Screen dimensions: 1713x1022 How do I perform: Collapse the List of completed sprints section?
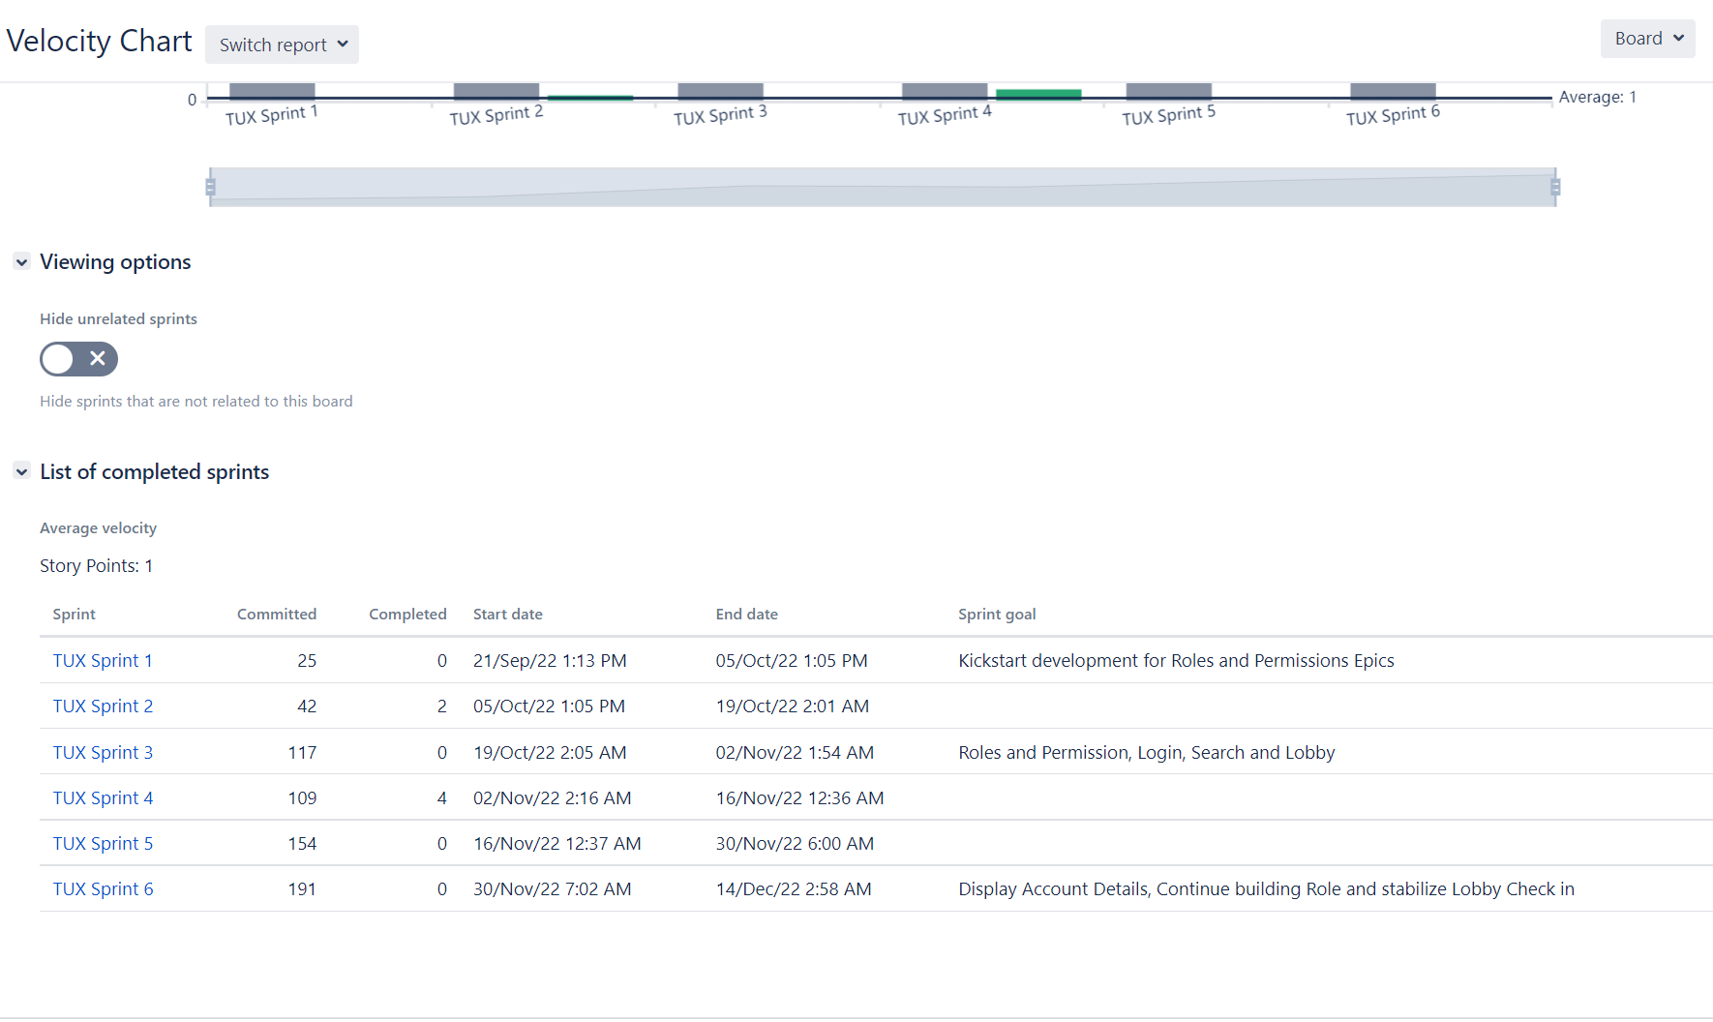point(21,472)
